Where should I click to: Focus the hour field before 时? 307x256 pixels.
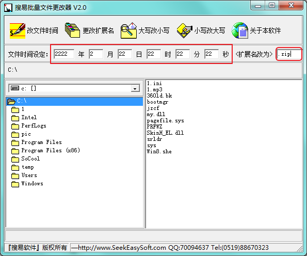click(x=154, y=54)
